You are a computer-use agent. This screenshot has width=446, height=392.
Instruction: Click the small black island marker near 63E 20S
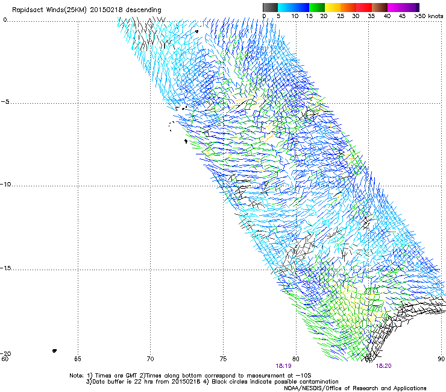pyautogui.click(x=55, y=351)
